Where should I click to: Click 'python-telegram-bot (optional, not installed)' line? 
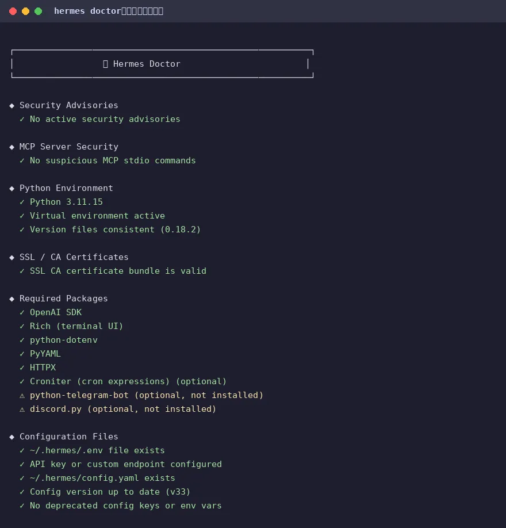147,395
